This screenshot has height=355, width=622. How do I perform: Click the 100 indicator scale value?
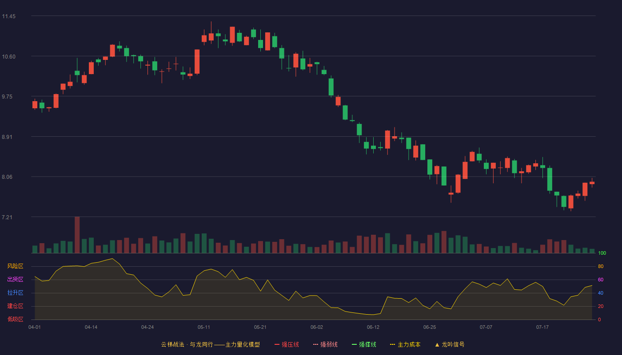602,253
